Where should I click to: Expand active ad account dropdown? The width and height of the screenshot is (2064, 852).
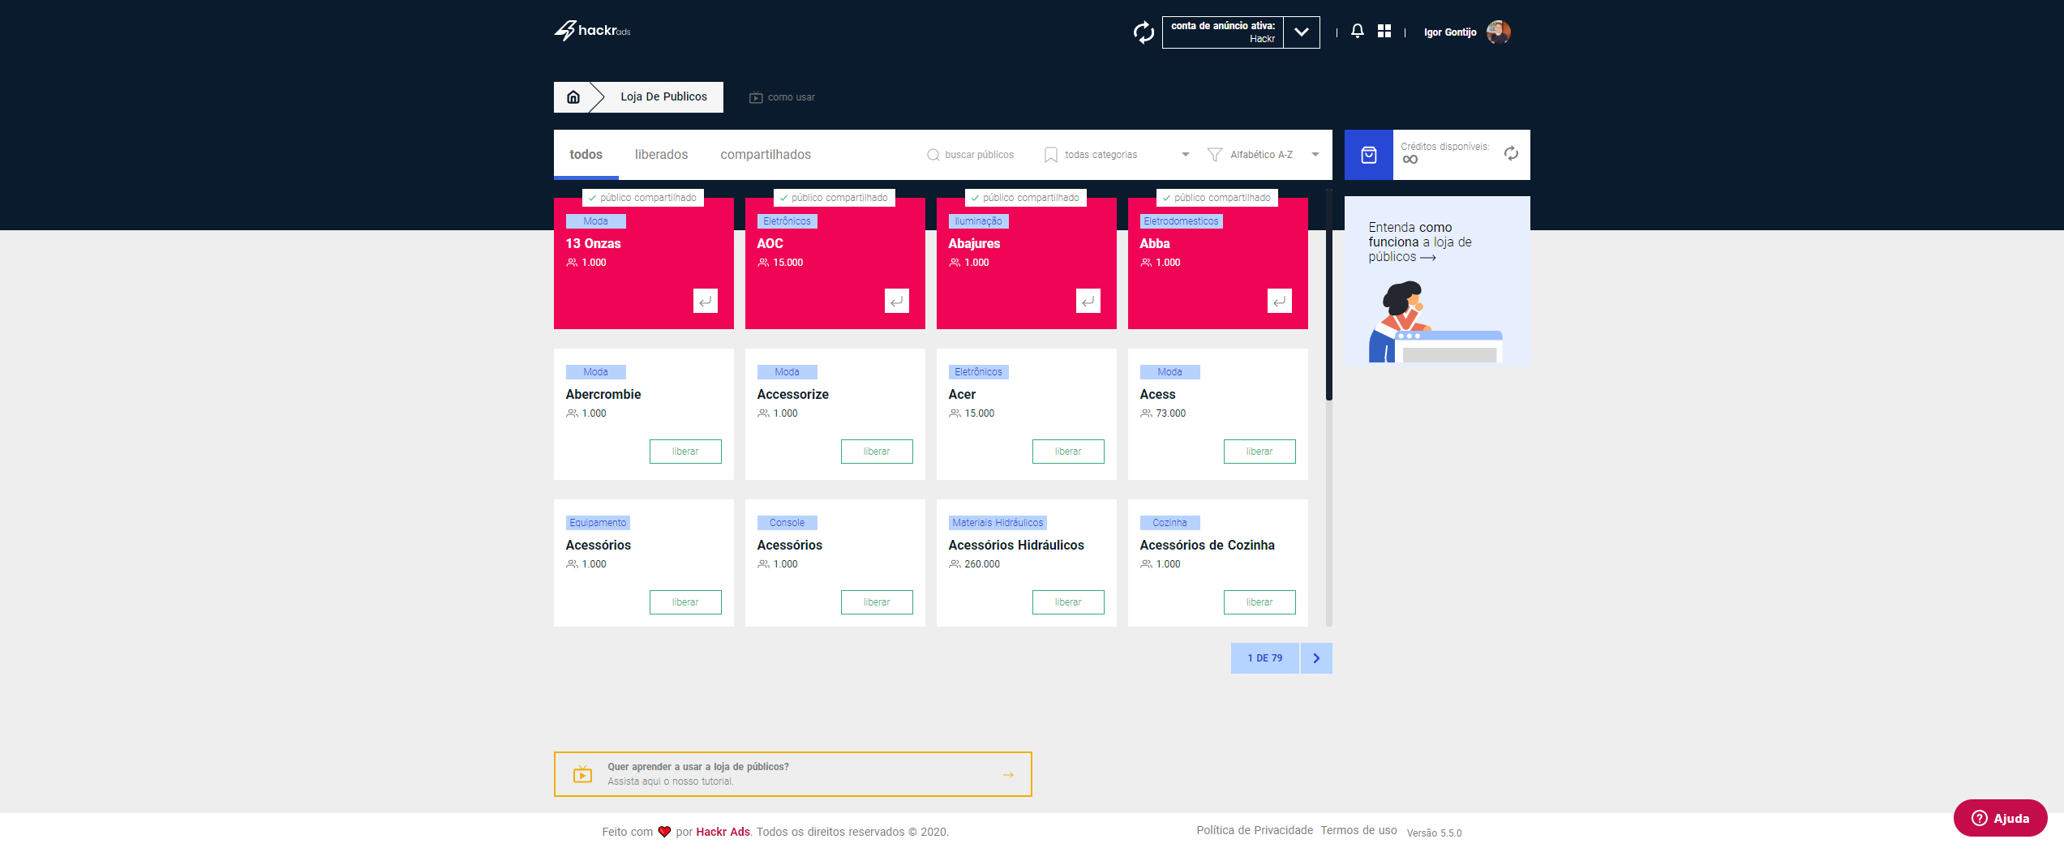click(x=1302, y=32)
